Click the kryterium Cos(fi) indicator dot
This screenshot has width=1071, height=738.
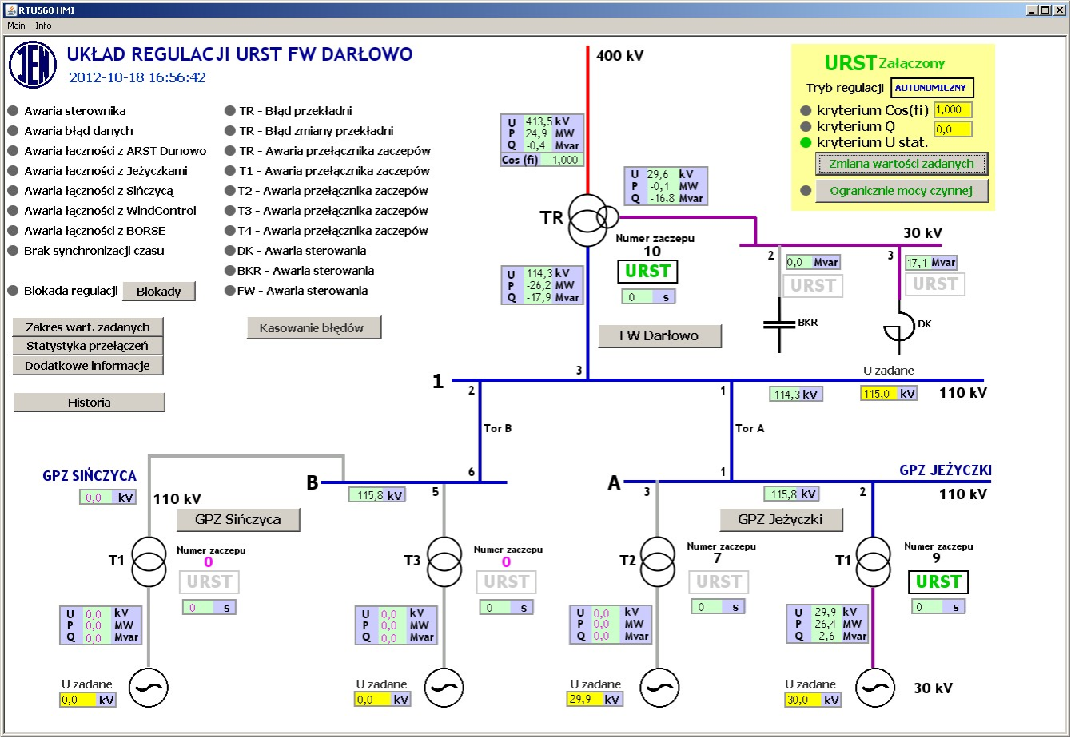pos(806,110)
